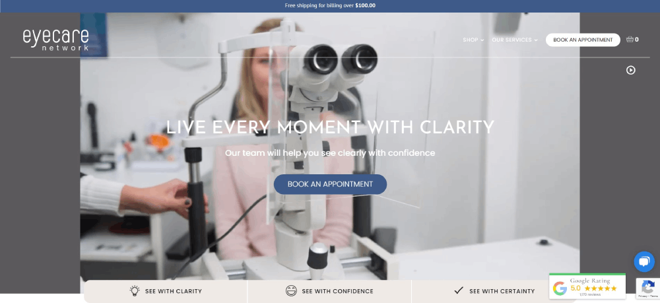Click the lightbulb clarity icon
660x303 pixels.
click(x=134, y=291)
